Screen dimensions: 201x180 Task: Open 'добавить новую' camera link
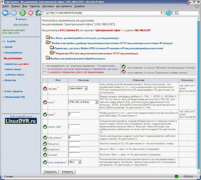[x=14, y=75]
